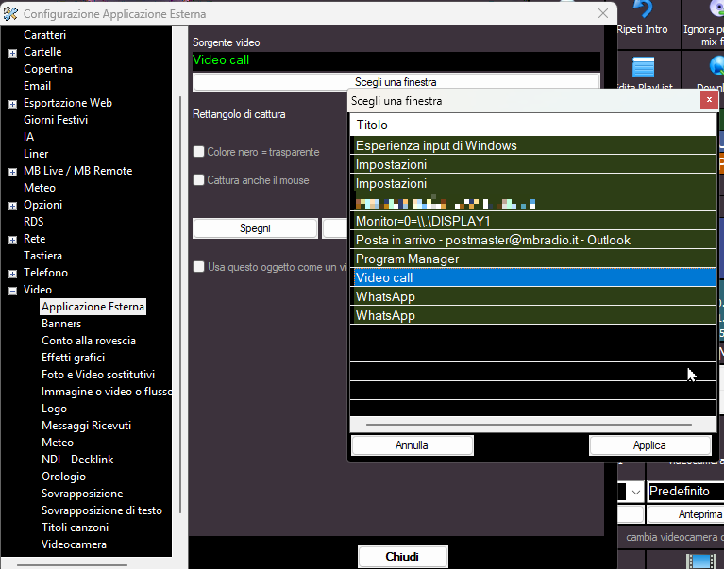Open the Logo video settings
724x569 pixels.
[x=54, y=409]
